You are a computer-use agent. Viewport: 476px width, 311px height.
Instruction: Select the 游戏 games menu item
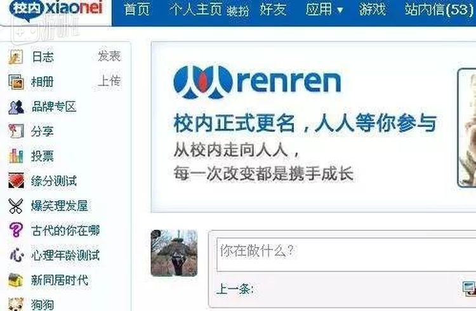pyautogui.click(x=372, y=10)
